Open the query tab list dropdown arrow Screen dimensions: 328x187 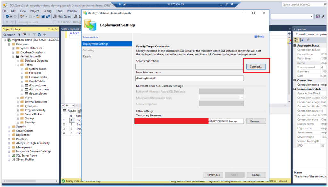(x=290, y=29)
